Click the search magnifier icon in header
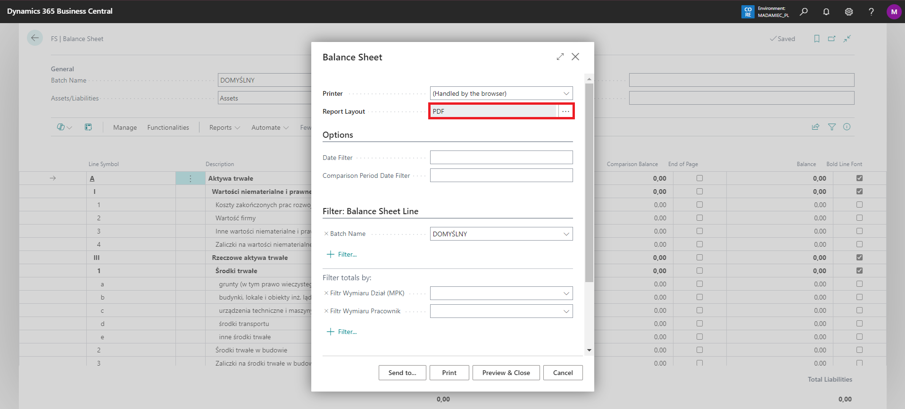The image size is (905, 409). coord(804,12)
